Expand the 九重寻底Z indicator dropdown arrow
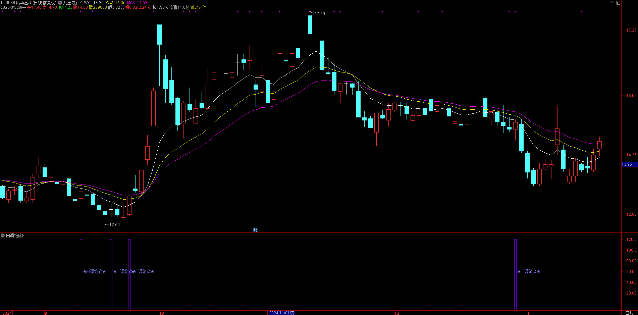The width and height of the screenshot is (638, 315). (x=60, y=3)
